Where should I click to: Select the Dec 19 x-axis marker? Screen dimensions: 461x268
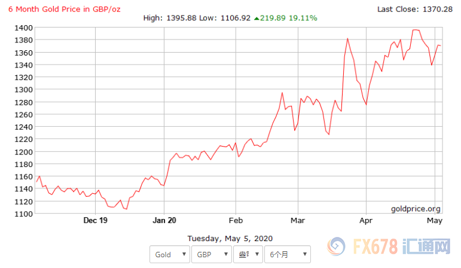tap(95, 220)
